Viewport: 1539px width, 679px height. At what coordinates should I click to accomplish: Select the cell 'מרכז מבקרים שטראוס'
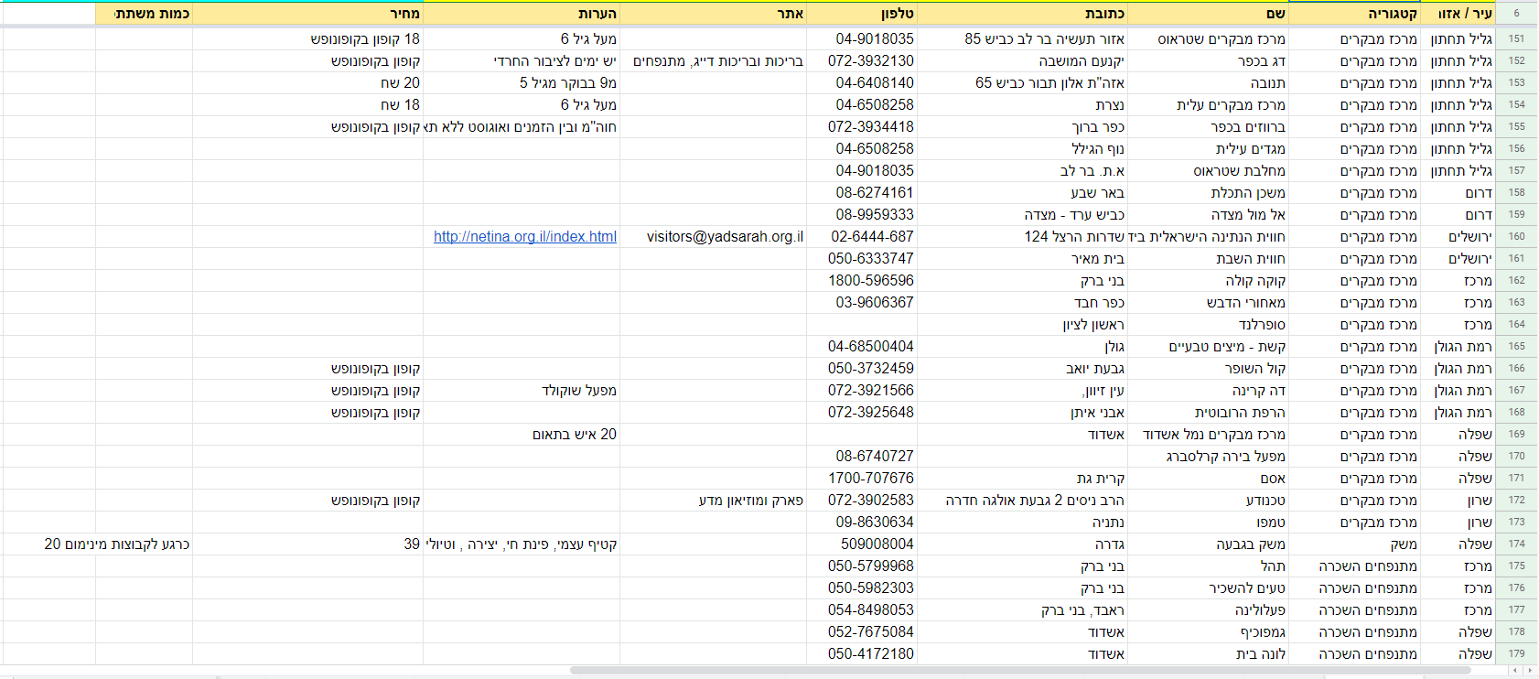[1208, 39]
